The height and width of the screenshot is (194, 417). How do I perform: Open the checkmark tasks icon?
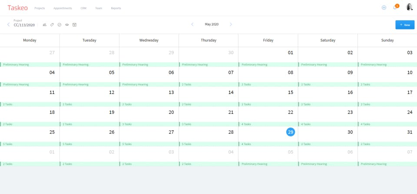(x=60, y=25)
